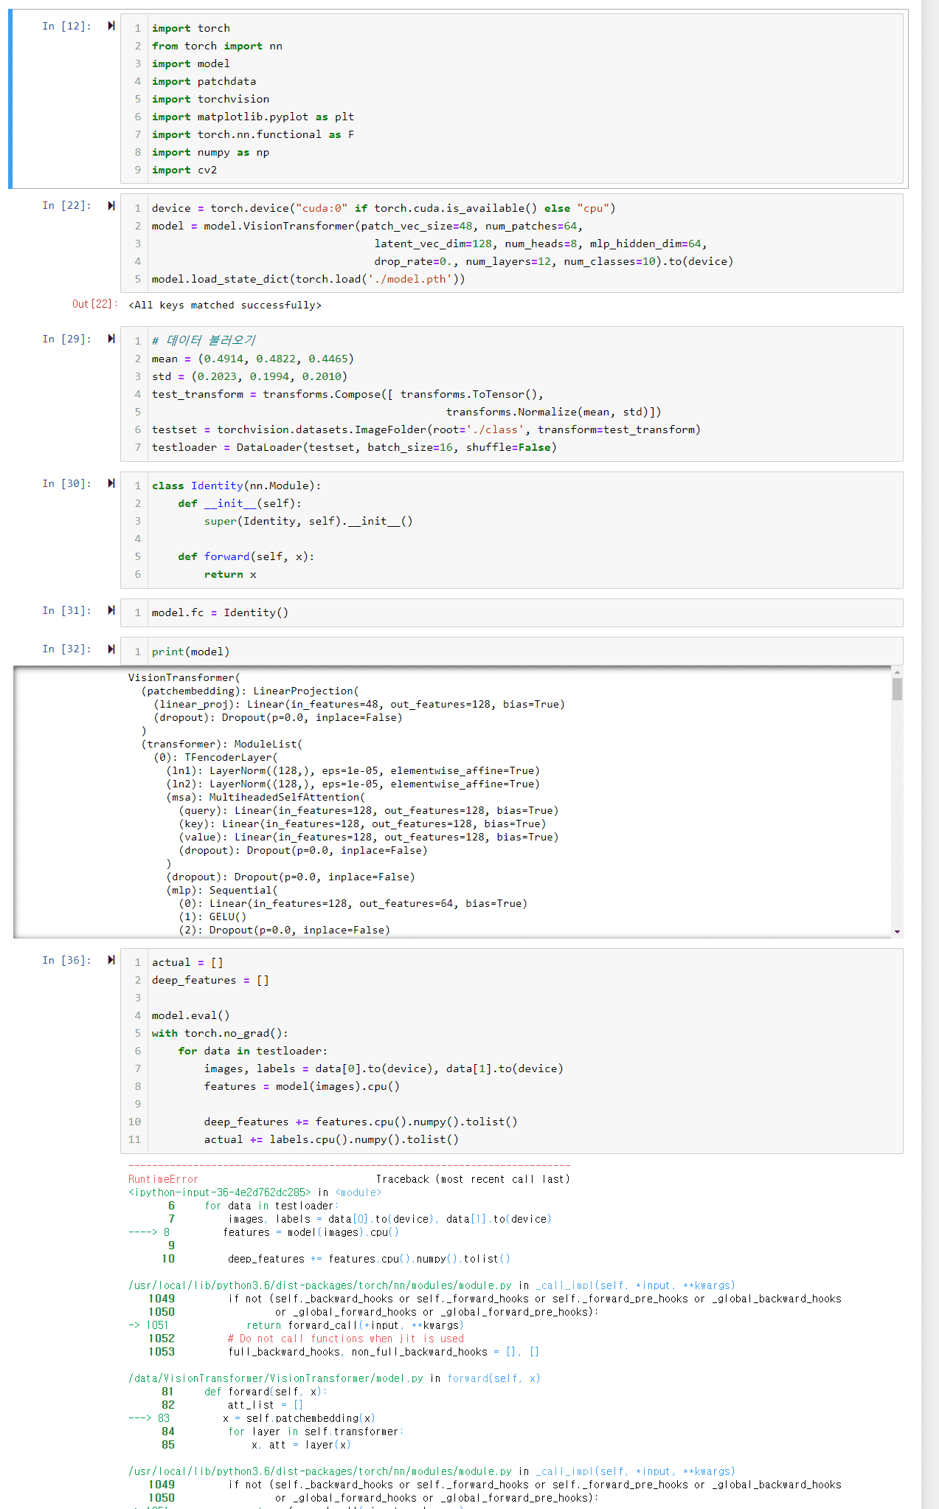This screenshot has height=1509, width=939.
Task: Click the device = torch.device line
Action: click(x=384, y=208)
